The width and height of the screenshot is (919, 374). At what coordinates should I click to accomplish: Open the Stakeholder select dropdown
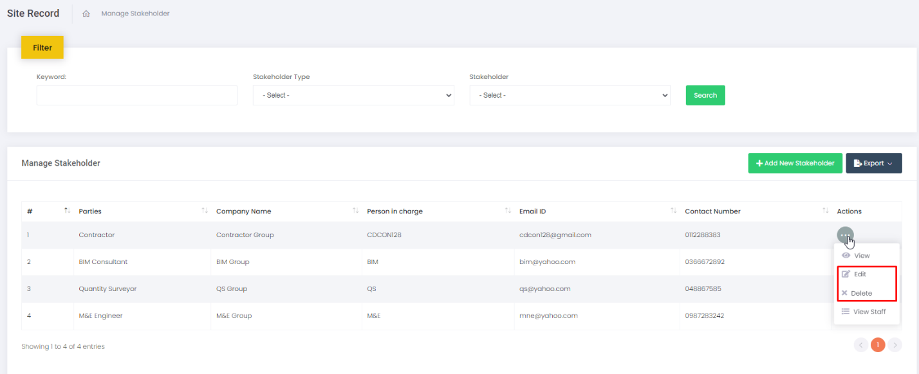pos(570,95)
